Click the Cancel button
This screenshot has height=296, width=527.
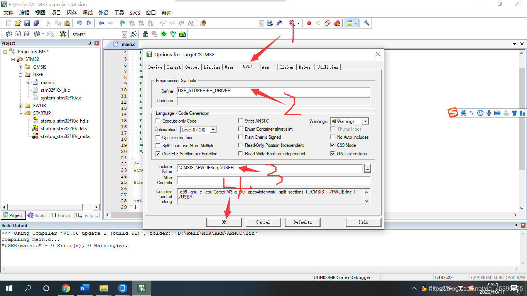pos(263,222)
